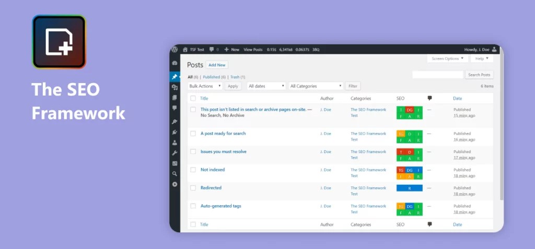Click the Add New button
The image size is (535, 249).
[x=217, y=65]
